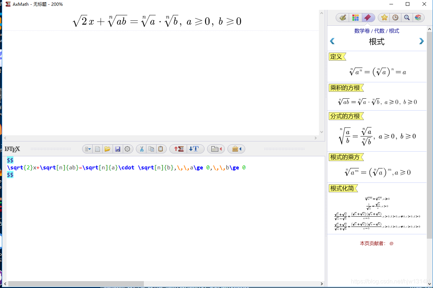This screenshot has height=288, width=433.
Task: Open 根式 breadcrumb link
Action: (x=394, y=31)
